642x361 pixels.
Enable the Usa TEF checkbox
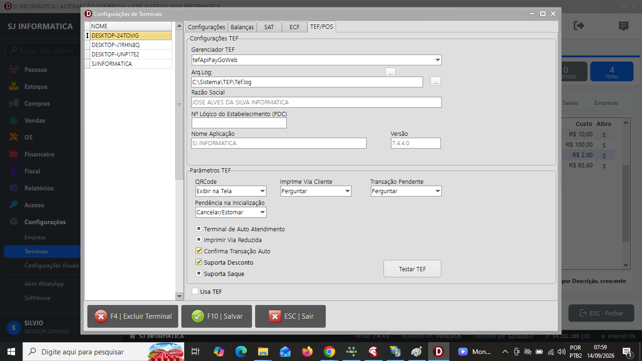tap(195, 291)
